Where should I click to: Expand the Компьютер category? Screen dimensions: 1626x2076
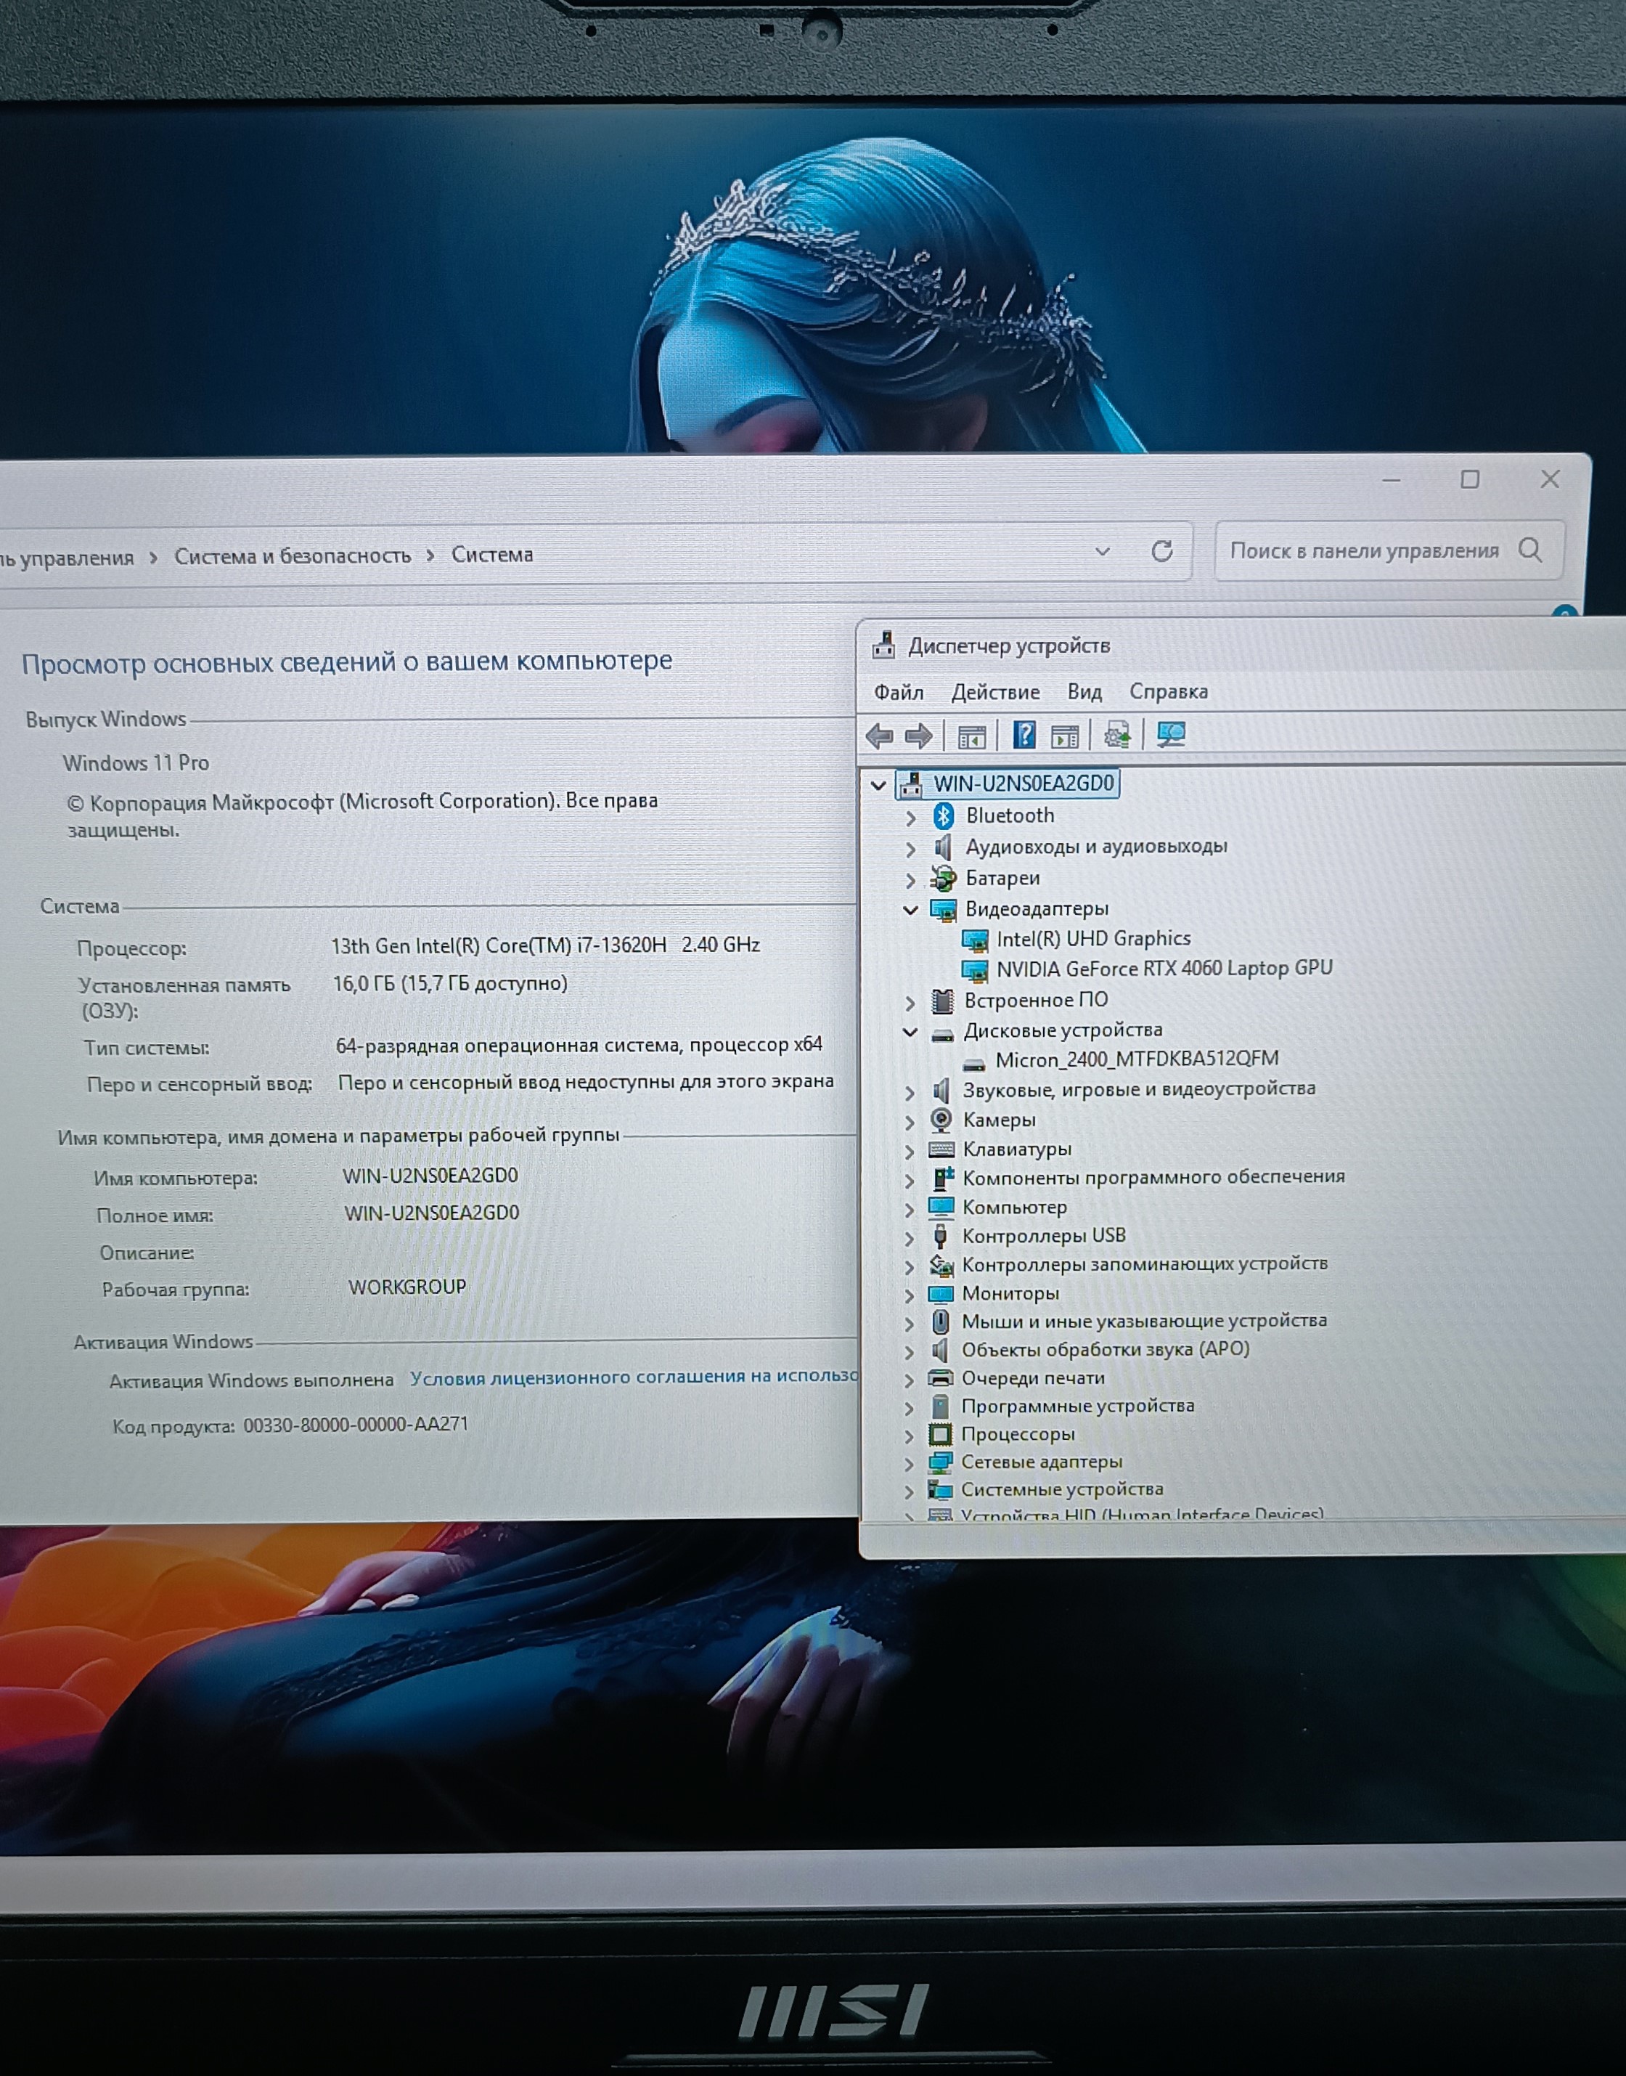(909, 1210)
